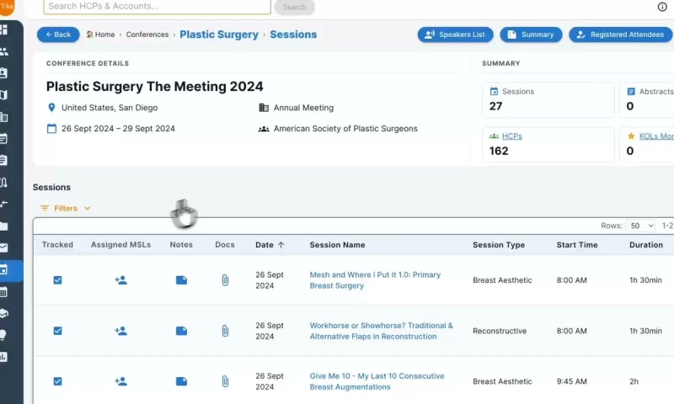Click Assigned MSLs column header
This screenshot has height=404, width=674.
[120, 245]
